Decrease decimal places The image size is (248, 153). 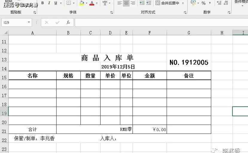(226, 3)
